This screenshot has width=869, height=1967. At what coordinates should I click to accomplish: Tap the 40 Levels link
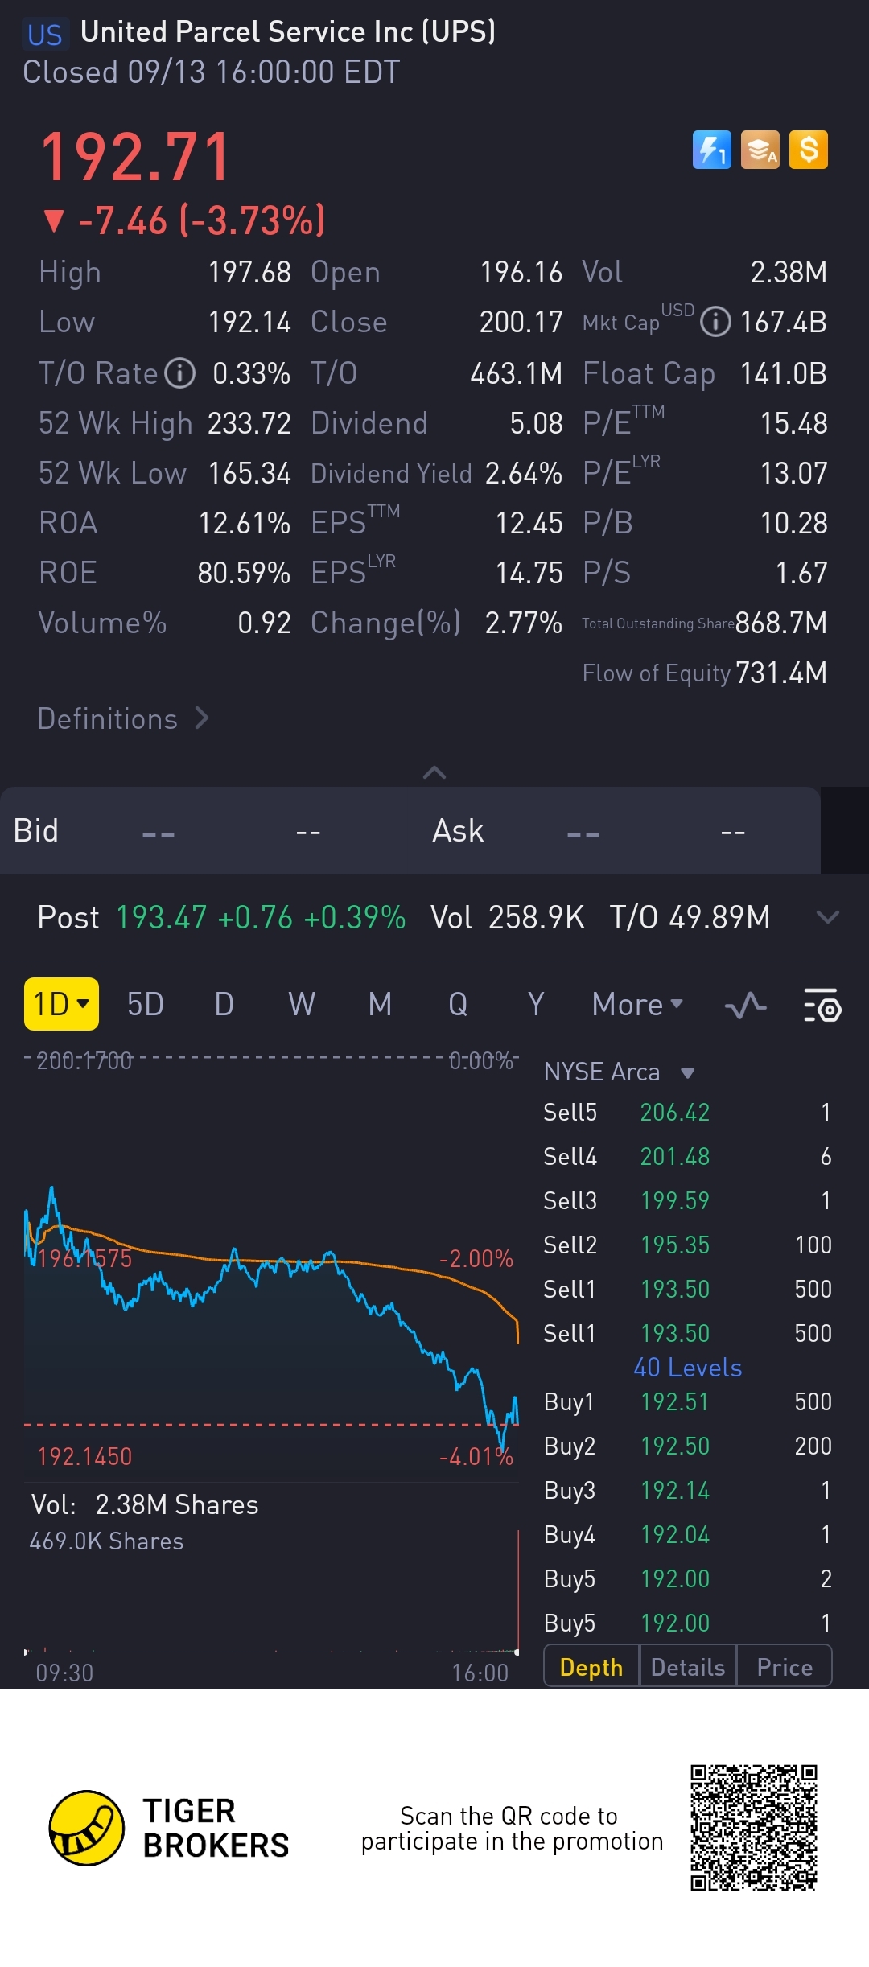pos(688,1368)
